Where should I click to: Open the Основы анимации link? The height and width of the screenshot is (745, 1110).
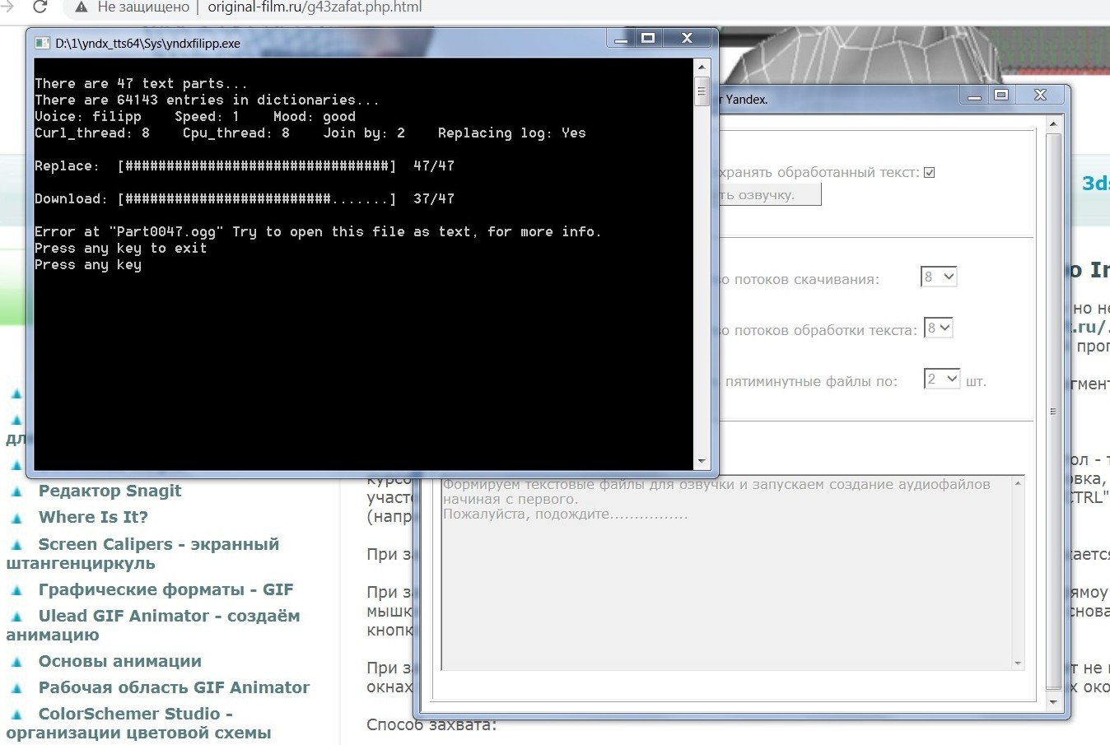tap(119, 661)
